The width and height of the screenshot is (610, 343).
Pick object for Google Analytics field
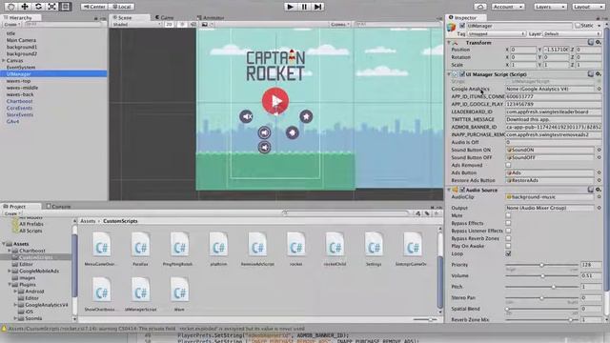coord(600,89)
